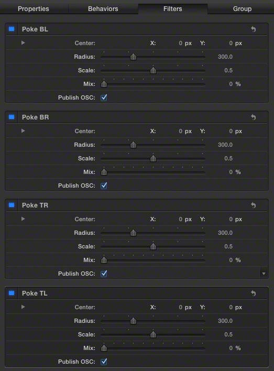Select the Poke BL filter title
This screenshot has width=274, height=371.
pyautogui.click(x=35, y=29)
